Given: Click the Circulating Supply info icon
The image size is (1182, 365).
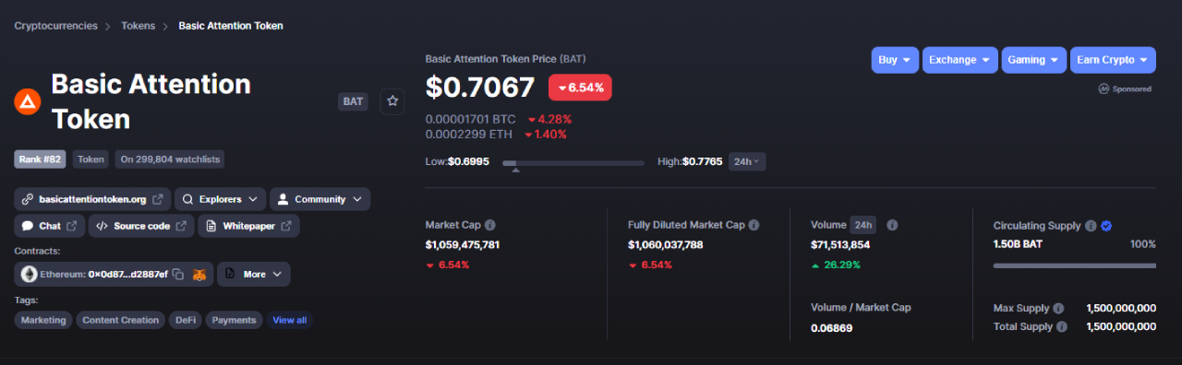Looking at the screenshot, I should [1091, 226].
